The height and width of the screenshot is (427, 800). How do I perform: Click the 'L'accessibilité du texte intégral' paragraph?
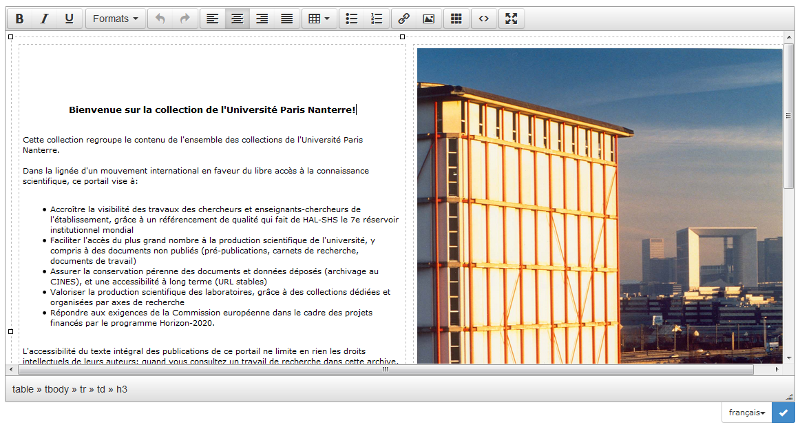[210, 356]
